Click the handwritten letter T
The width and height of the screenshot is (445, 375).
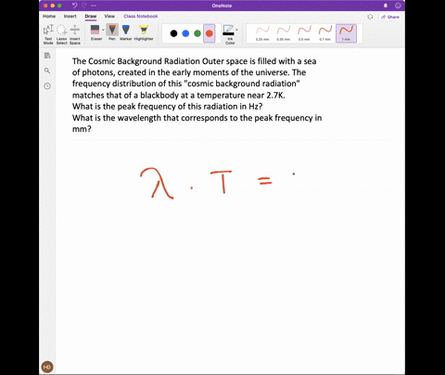click(222, 182)
